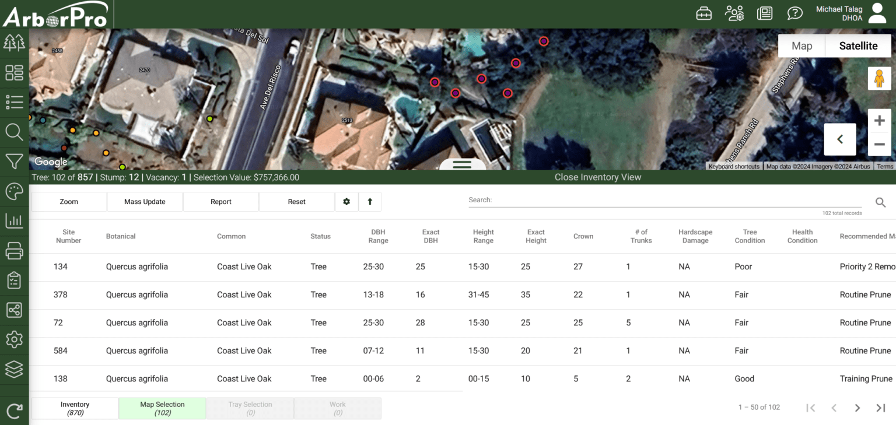This screenshot has height=425, width=896.
Task: Open table settings gear dropdown
Action: (346, 202)
